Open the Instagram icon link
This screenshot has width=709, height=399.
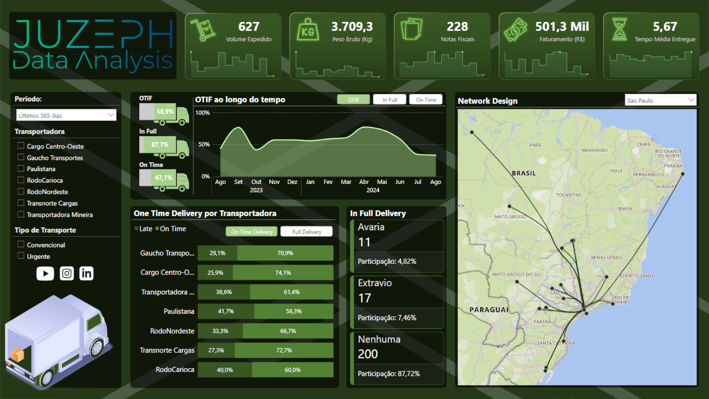click(67, 273)
